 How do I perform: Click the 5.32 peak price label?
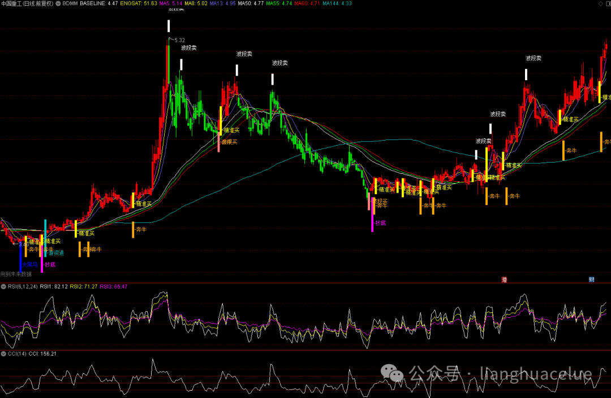point(180,40)
